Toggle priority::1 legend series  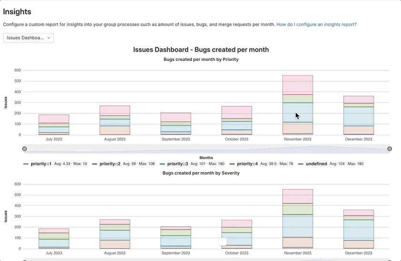click(40, 164)
